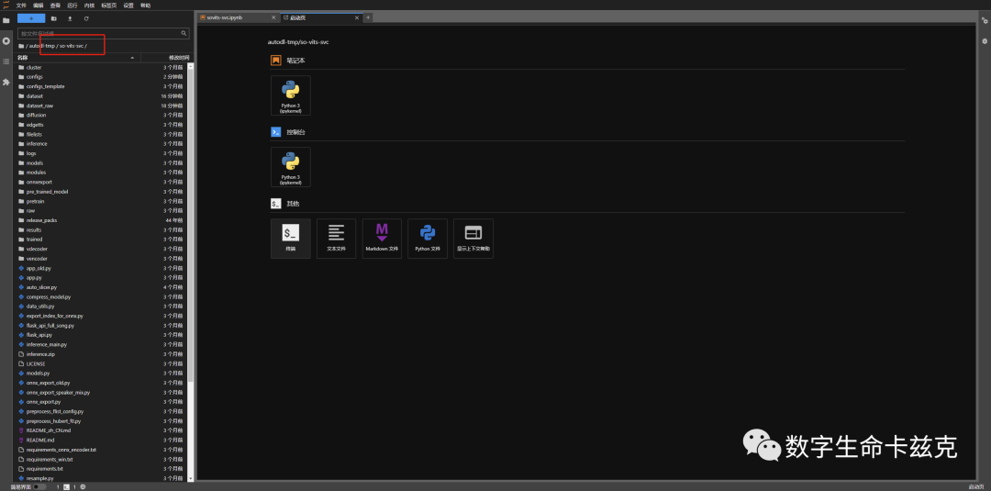Image resolution: width=991 pixels, height=491 pixels.
Task: Select the preprocess_flist_config.py file
Action: click(x=101, y=411)
